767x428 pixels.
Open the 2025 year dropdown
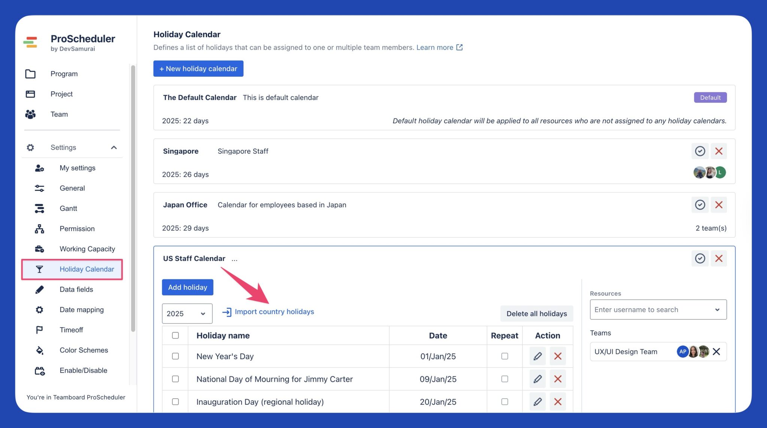click(187, 313)
